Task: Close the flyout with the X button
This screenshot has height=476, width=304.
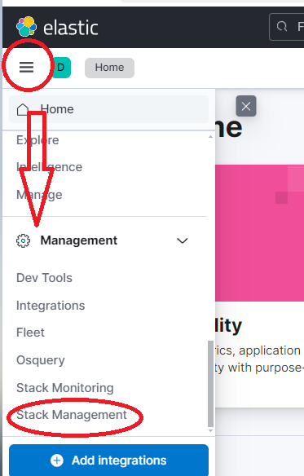Action: pos(246,106)
